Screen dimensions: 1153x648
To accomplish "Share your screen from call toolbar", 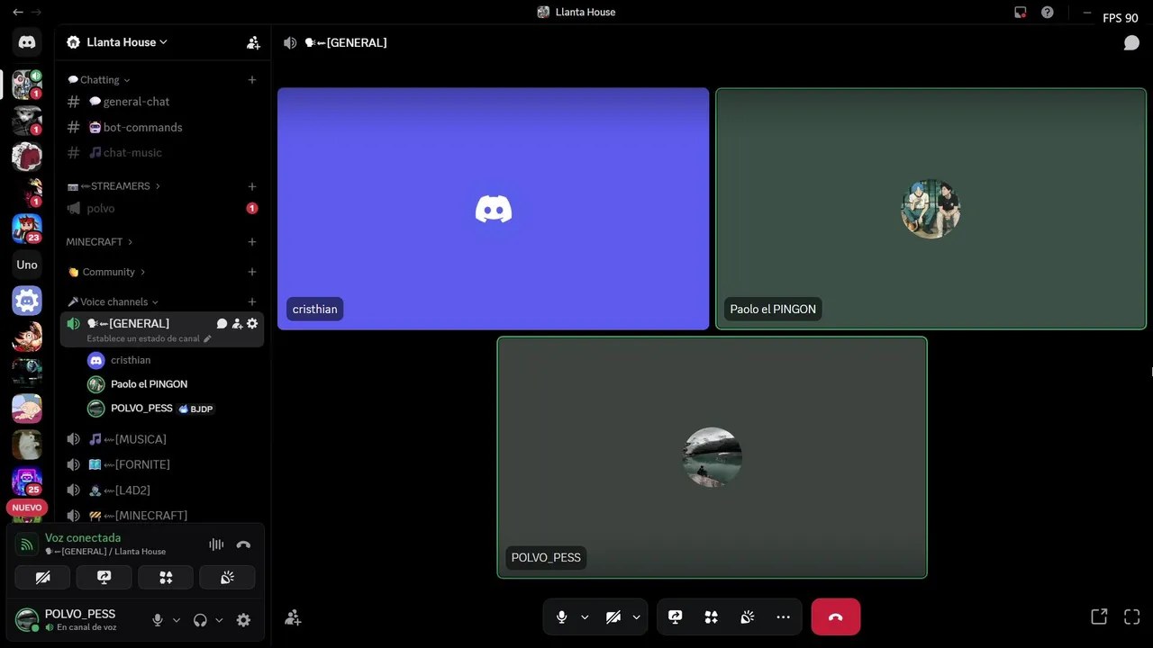I will pos(676,617).
